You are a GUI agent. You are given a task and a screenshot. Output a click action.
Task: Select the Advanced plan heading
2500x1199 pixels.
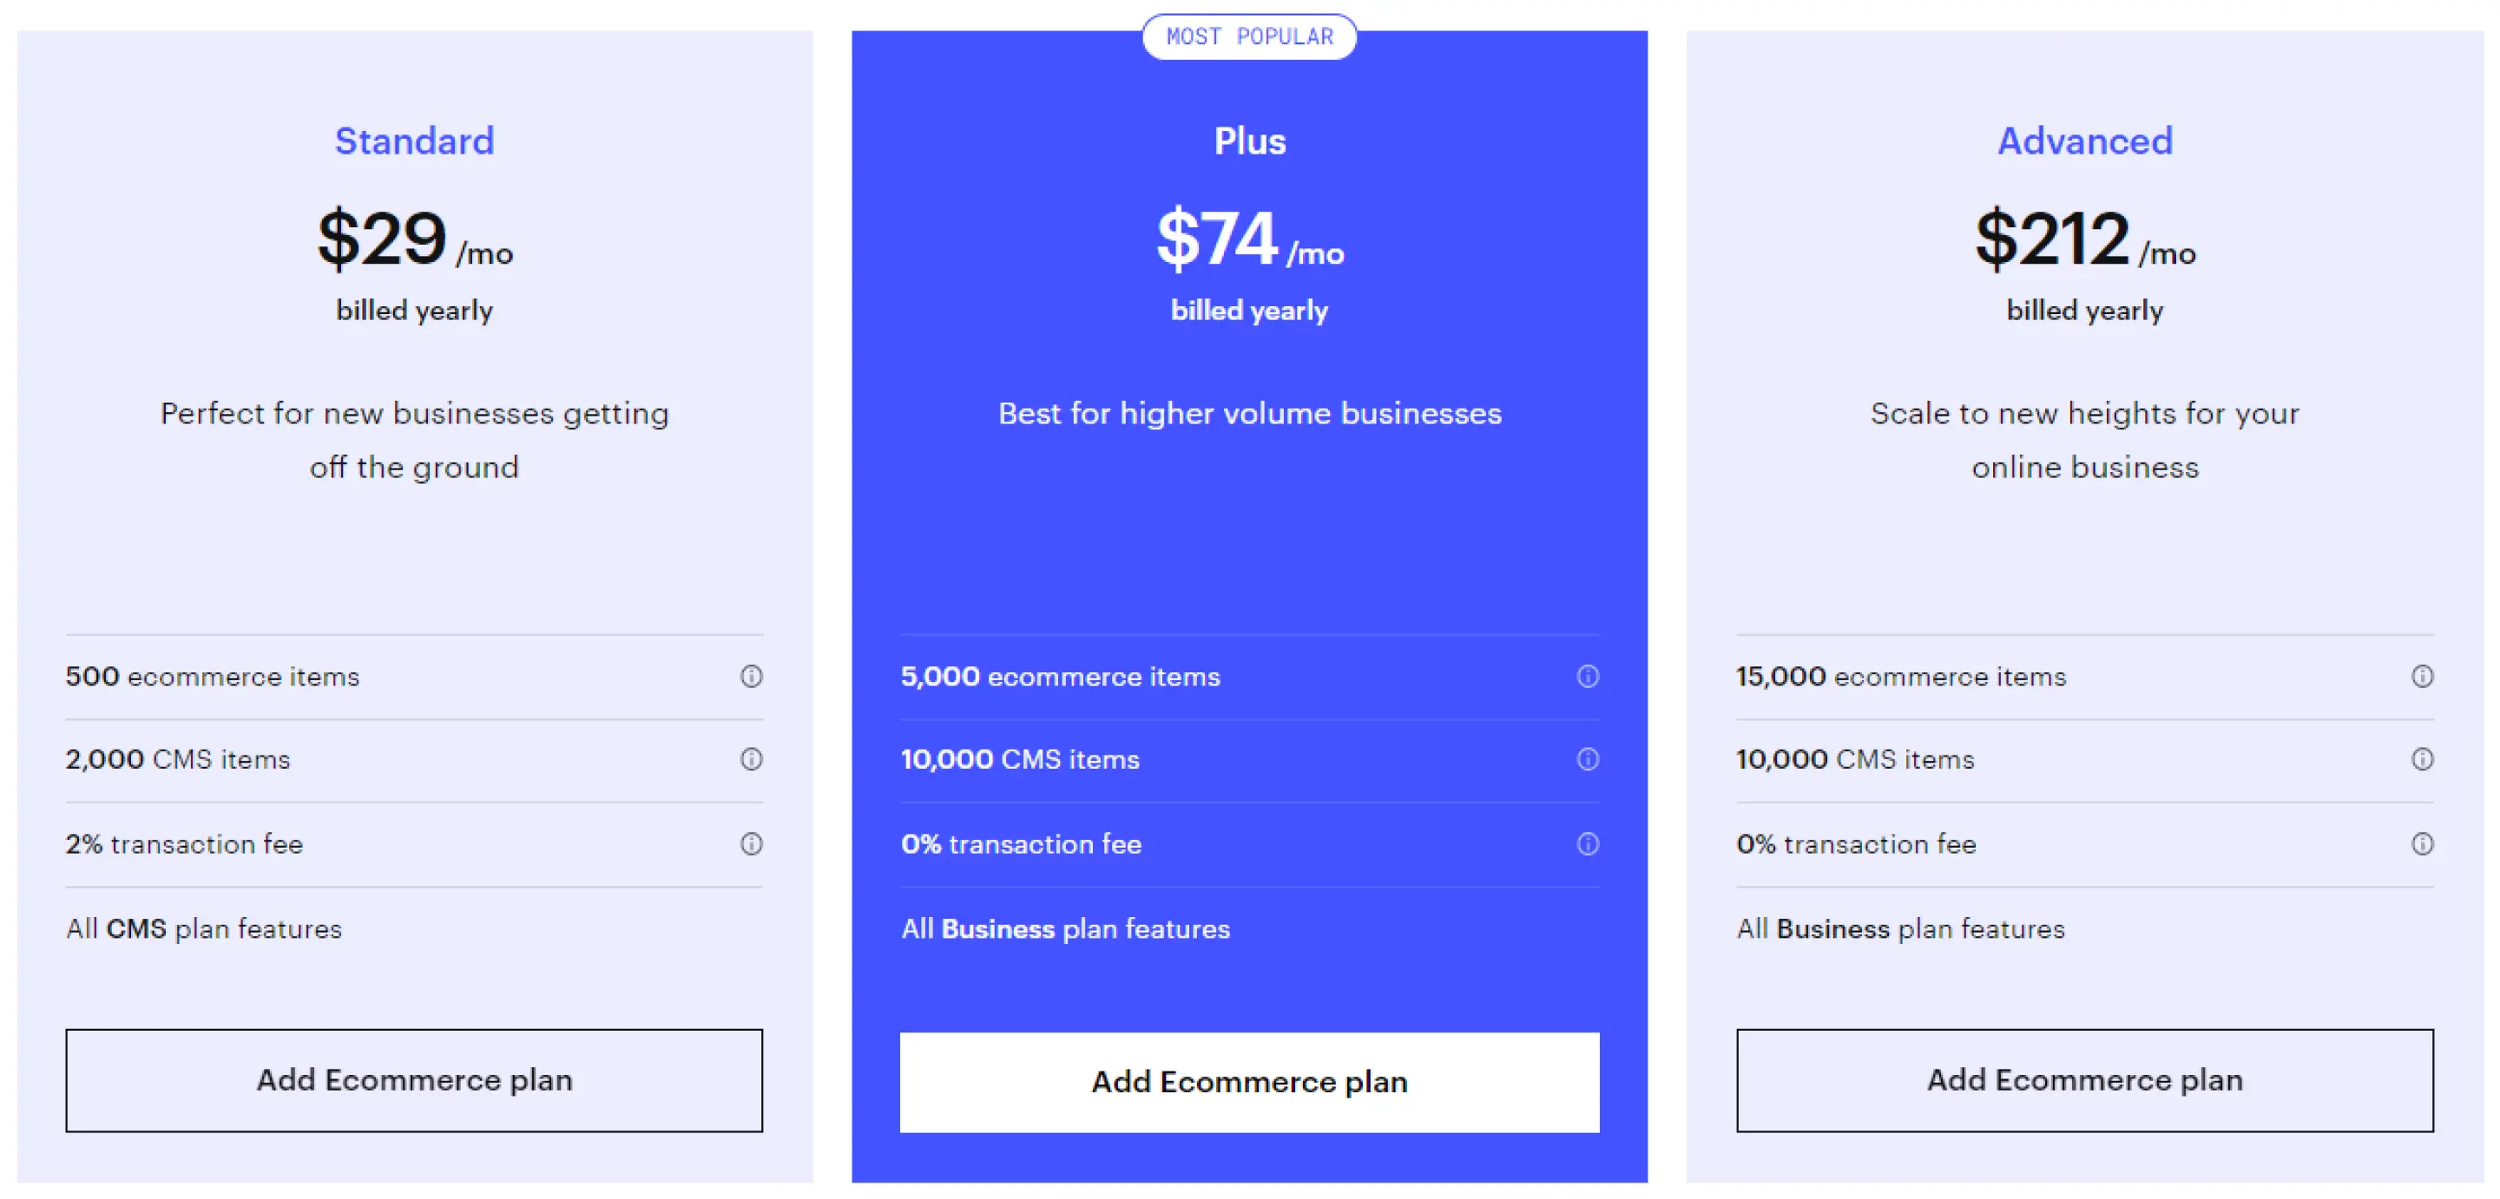click(x=2084, y=141)
